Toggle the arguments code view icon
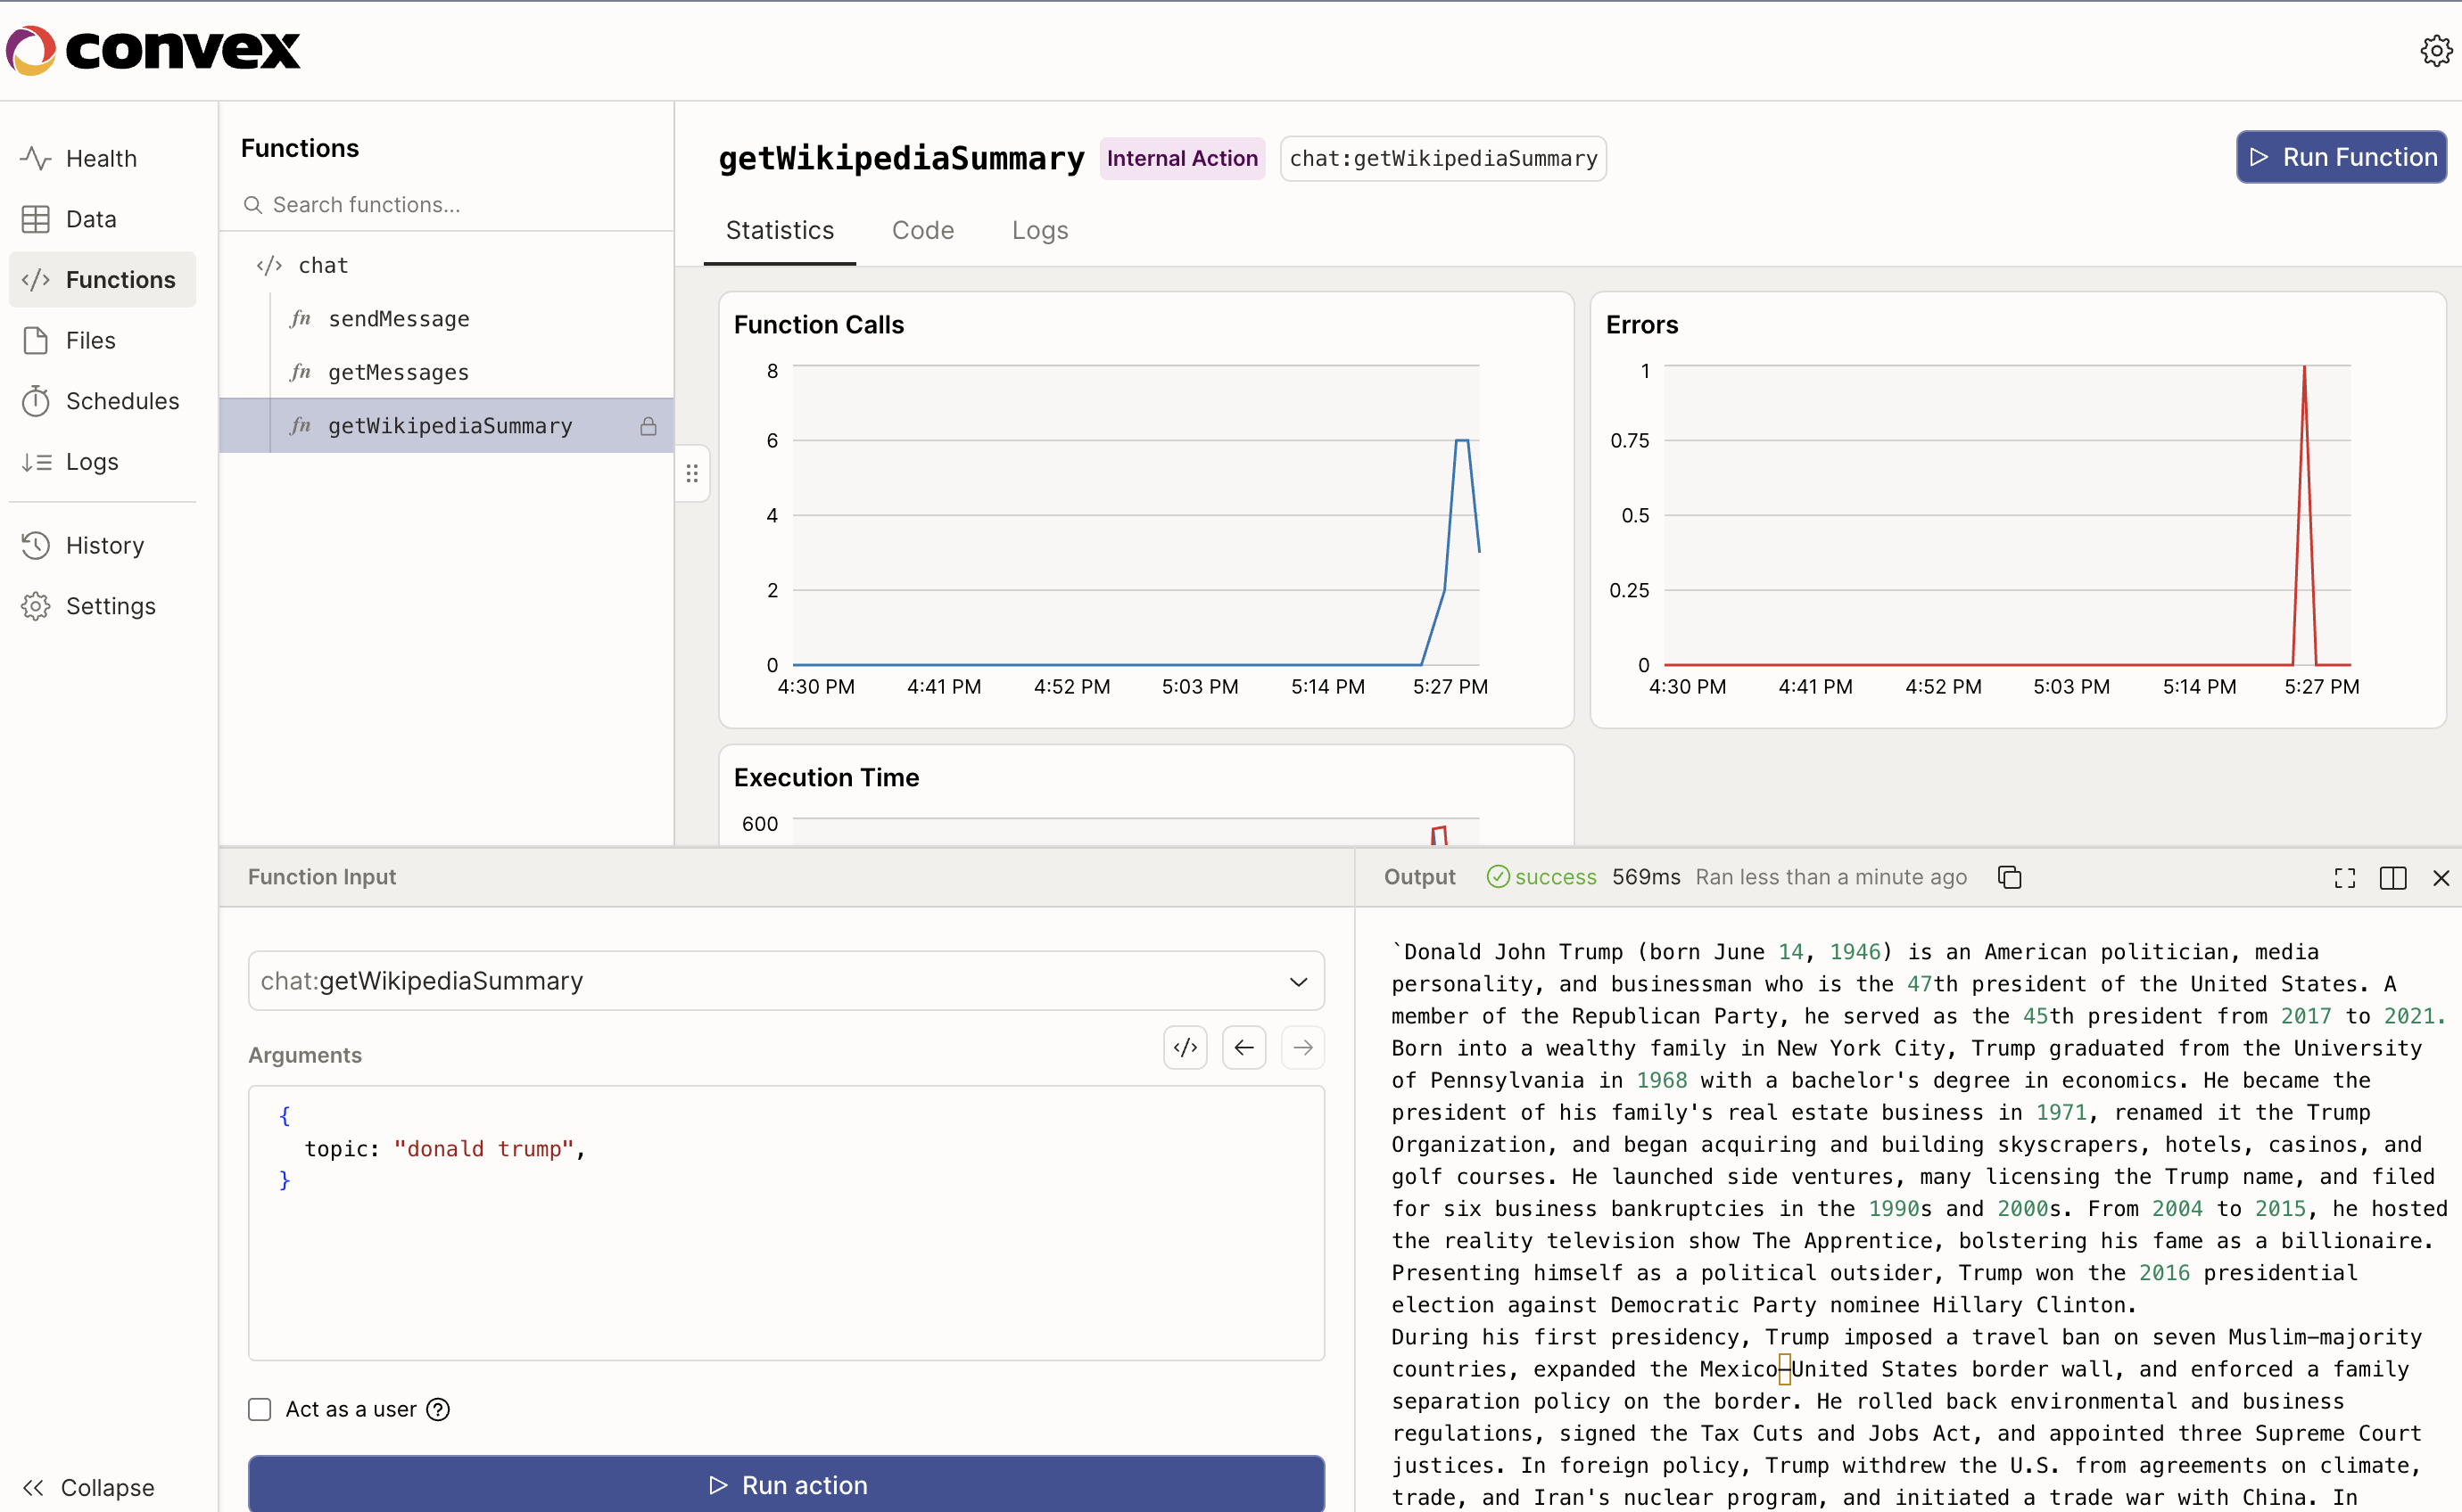The height and width of the screenshot is (1512, 2462). click(x=1185, y=1047)
